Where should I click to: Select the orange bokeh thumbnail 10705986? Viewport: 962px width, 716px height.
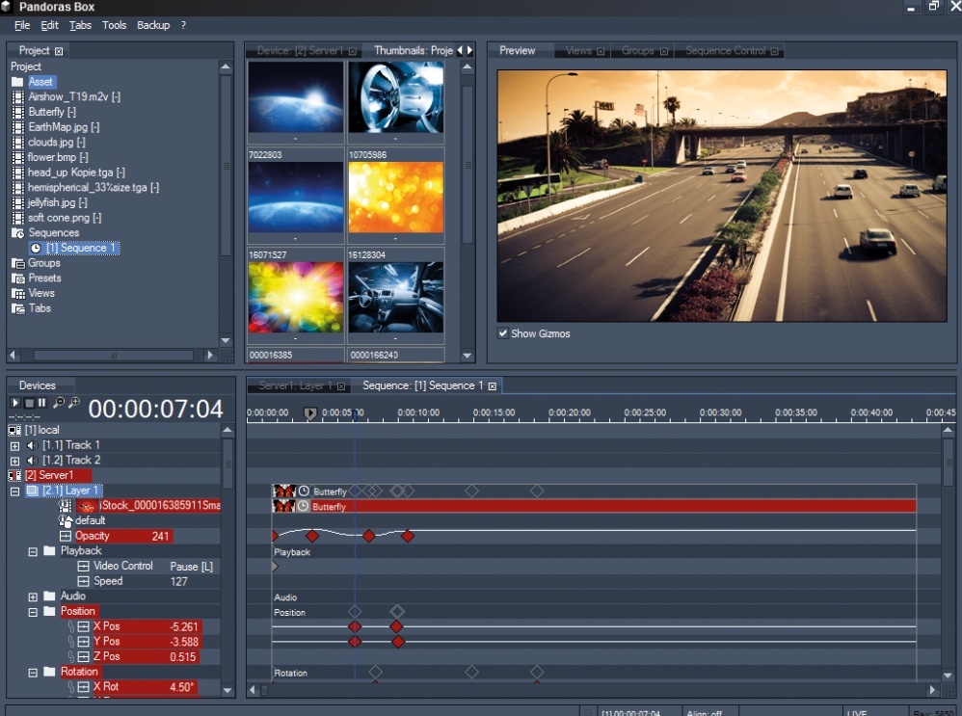click(x=395, y=197)
